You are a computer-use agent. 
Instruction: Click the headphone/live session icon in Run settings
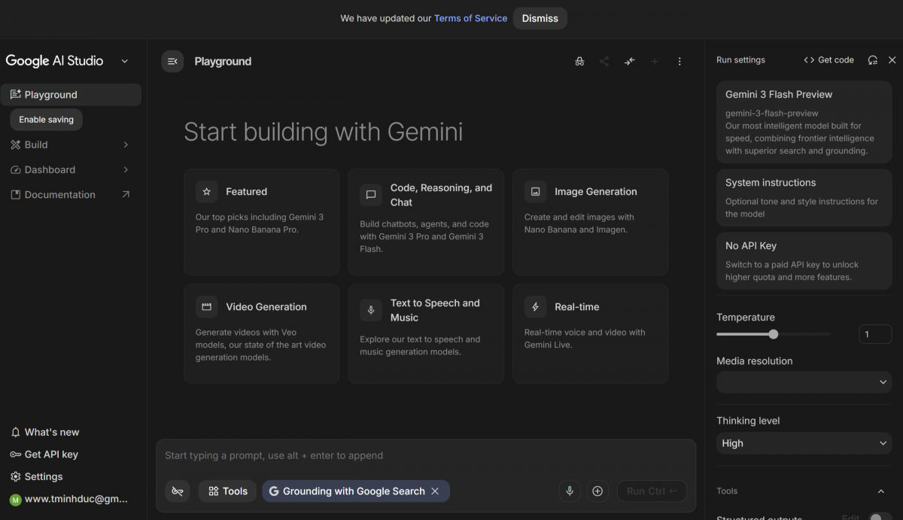[872, 59]
